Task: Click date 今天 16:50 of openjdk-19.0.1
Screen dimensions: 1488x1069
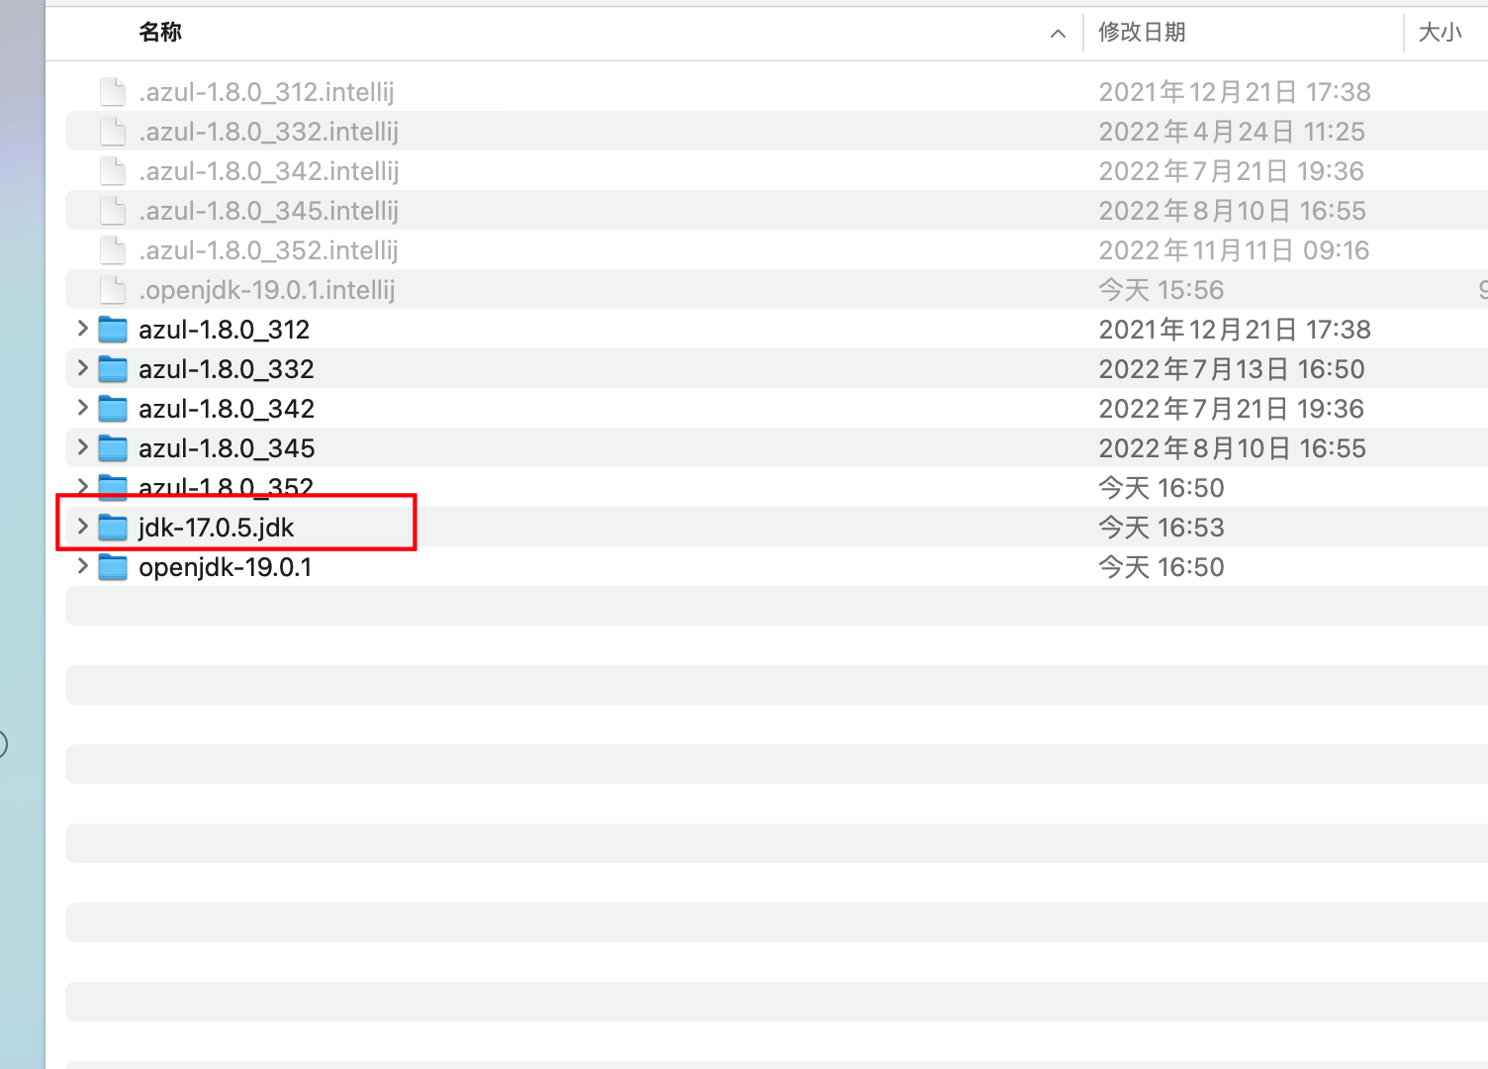Action: [x=1162, y=567]
